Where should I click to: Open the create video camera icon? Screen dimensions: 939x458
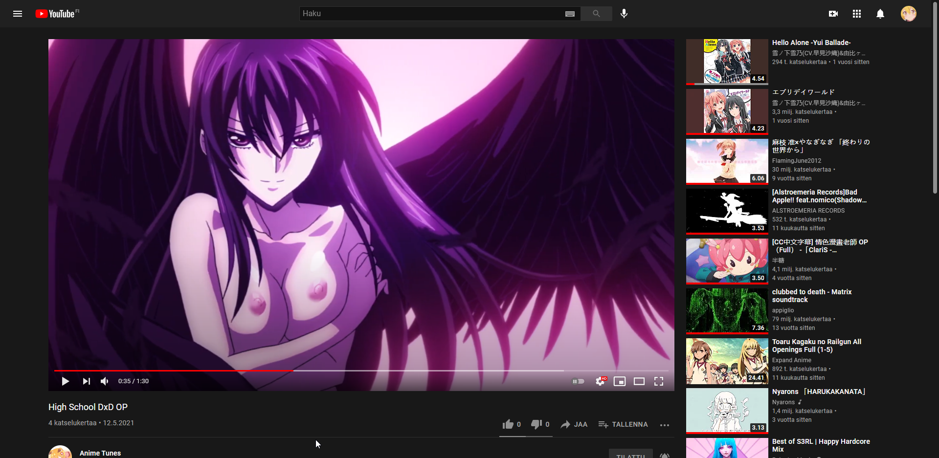coord(833,14)
